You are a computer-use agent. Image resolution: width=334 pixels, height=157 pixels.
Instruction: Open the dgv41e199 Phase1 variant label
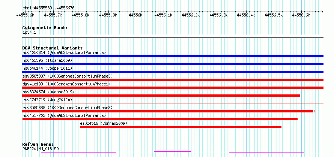(x=66, y=84)
